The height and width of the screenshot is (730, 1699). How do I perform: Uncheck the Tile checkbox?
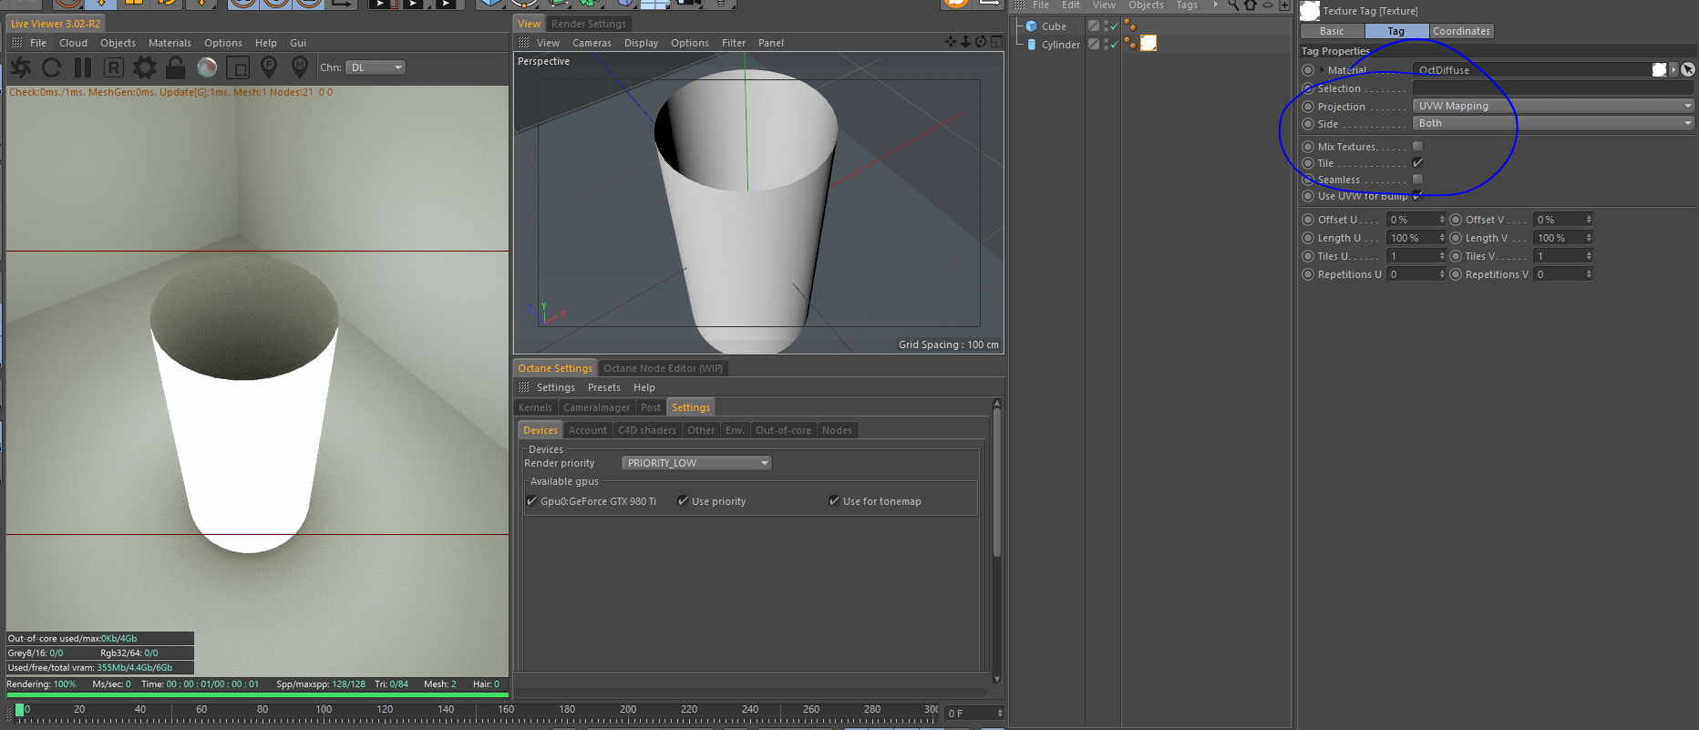click(x=1417, y=163)
